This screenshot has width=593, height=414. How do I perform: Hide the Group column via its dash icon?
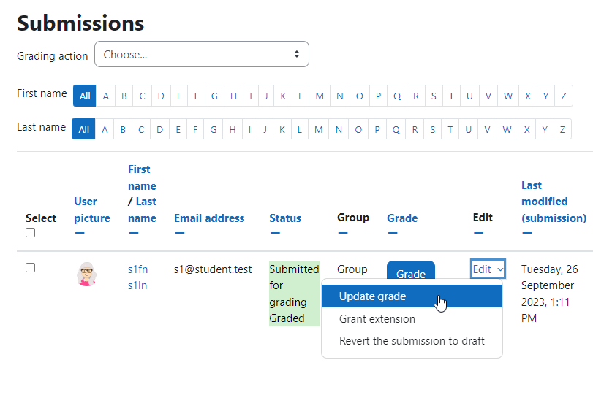(343, 233)
